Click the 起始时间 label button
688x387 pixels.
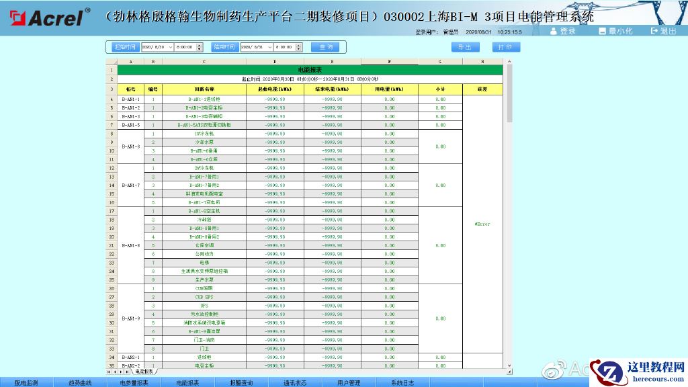click(125, 47)
